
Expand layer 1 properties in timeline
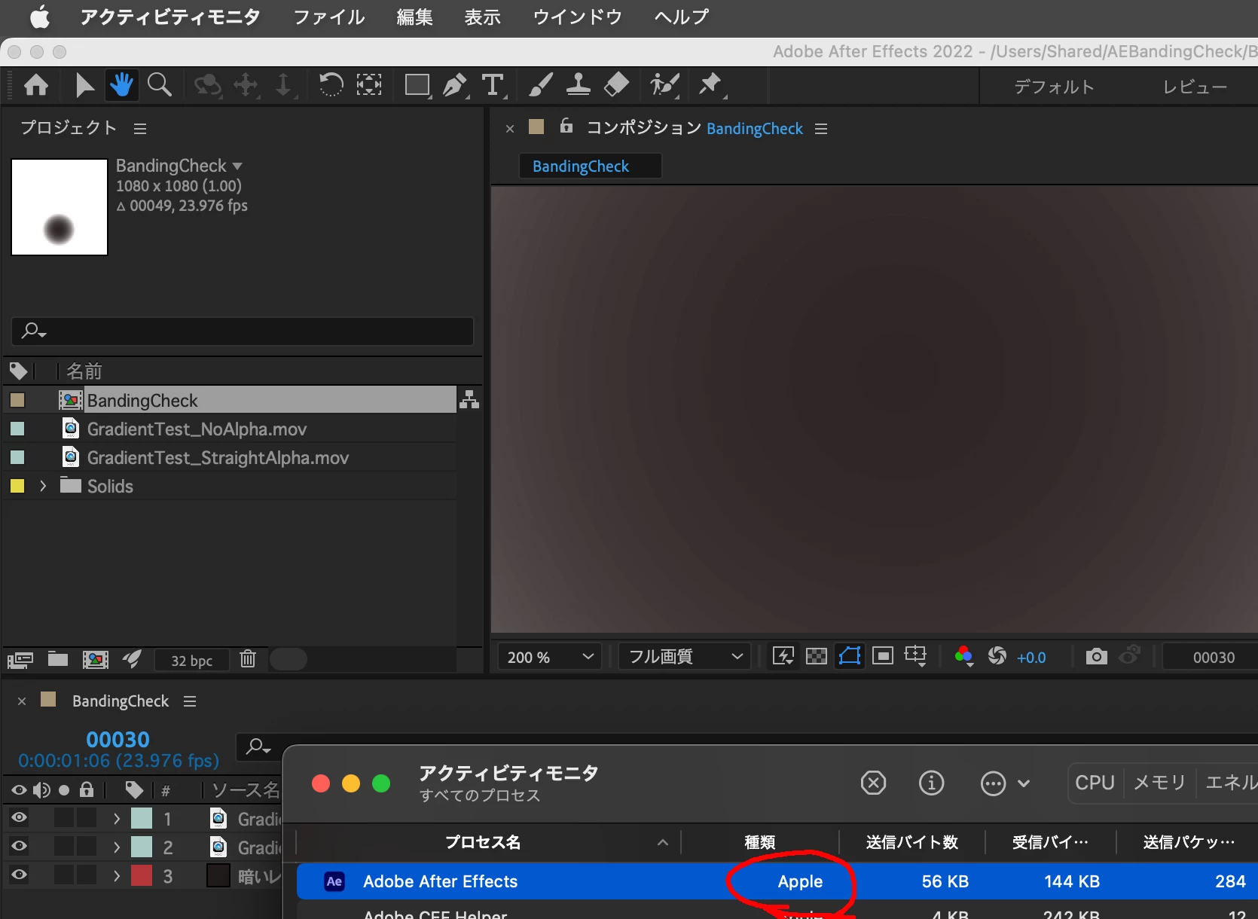coord(116,818)
